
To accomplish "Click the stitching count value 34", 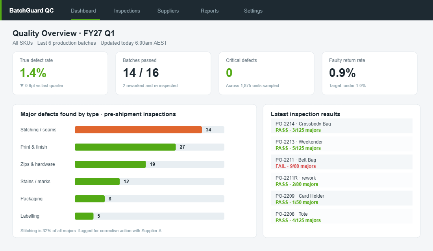I will (209, 130).
